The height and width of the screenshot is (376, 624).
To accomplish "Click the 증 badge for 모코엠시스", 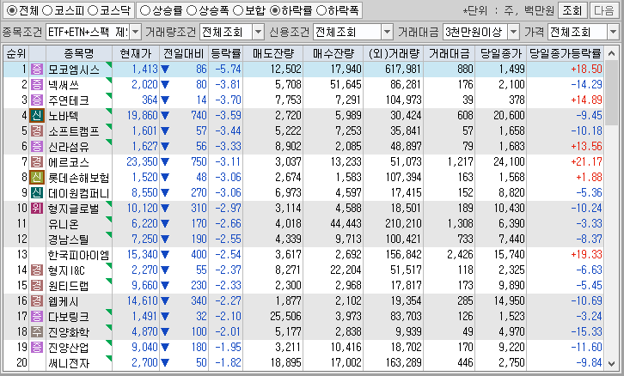I will click(37, 70).
